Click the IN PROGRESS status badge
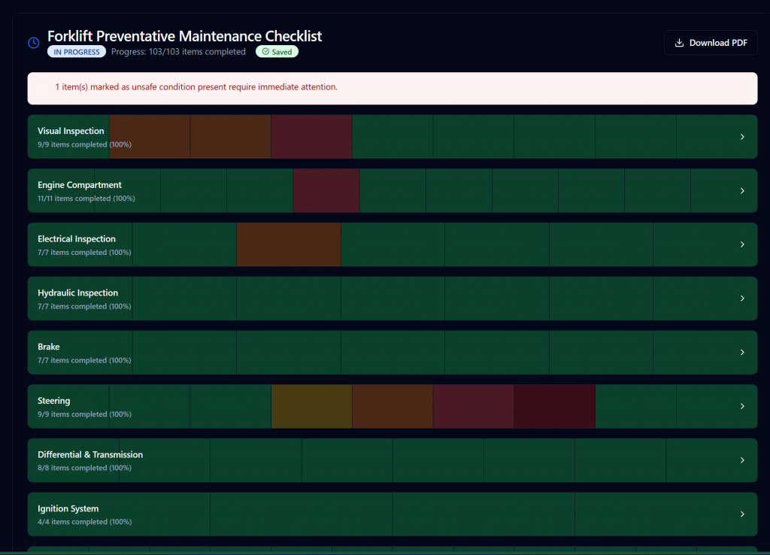The image size is (770, 555). (77, 52)
